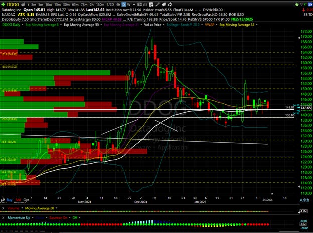Screen dimensions: 313x233
Task: Select the tick 't' timeframe button
Action: tap(28, 5)
